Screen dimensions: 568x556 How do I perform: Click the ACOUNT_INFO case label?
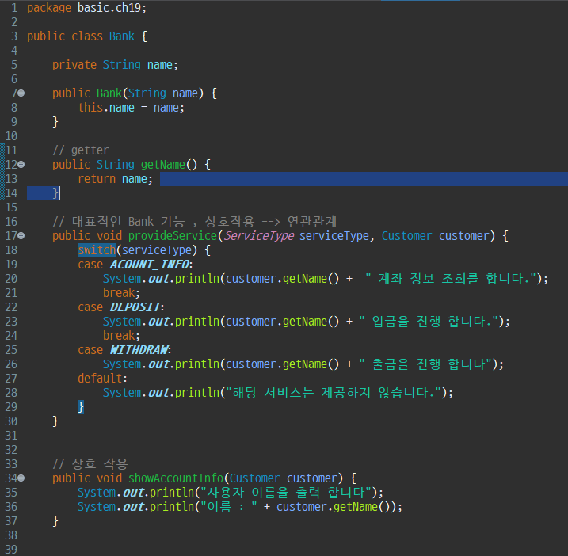(x=150, y=264)
